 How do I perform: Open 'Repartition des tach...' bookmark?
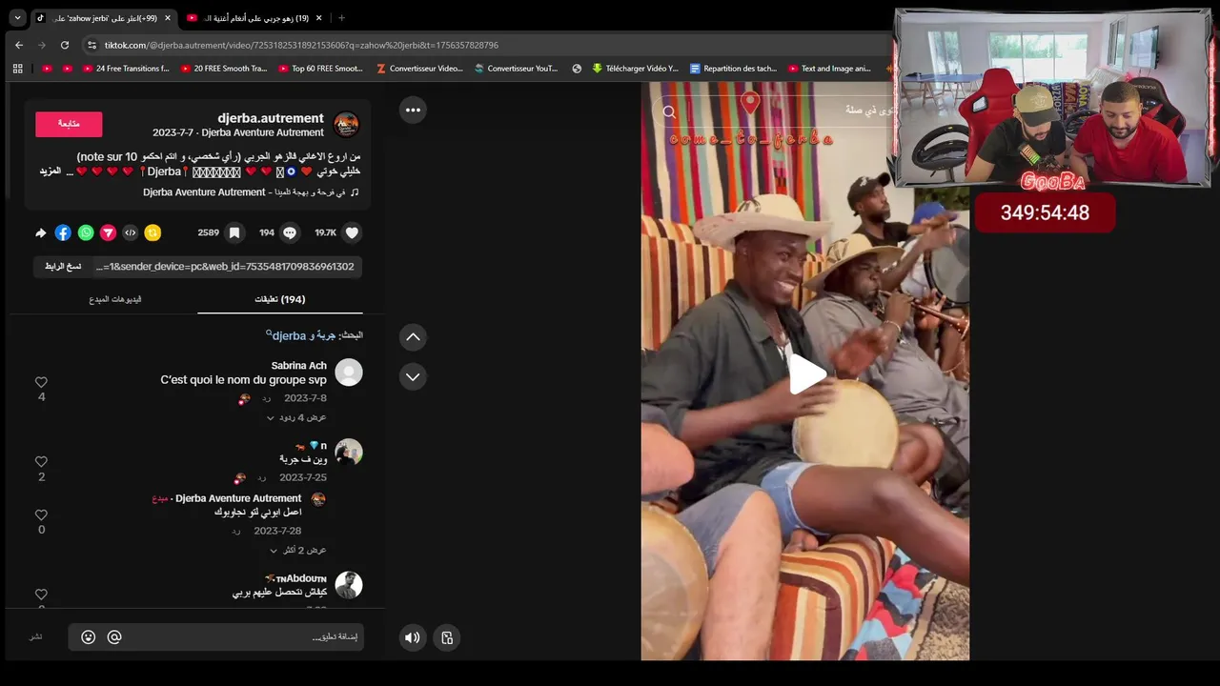coord(733,69)
